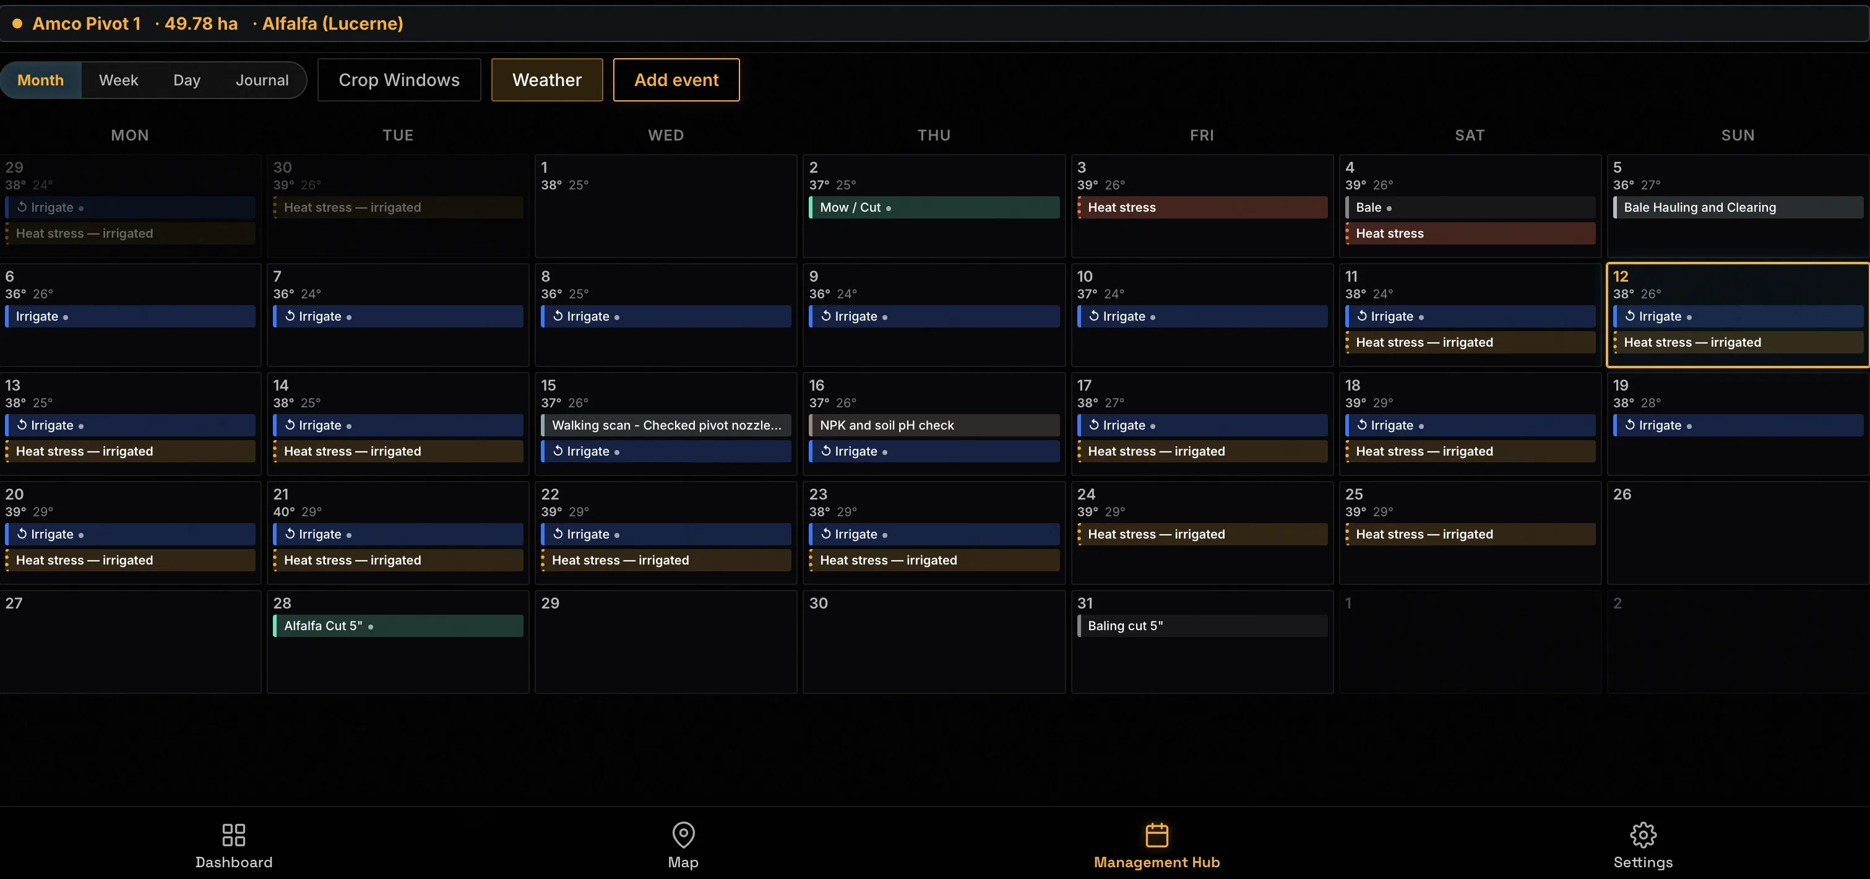Click recurring icon on July 16 Irrigate
This screenshot has height=879, width=1870.
[825, 451]
